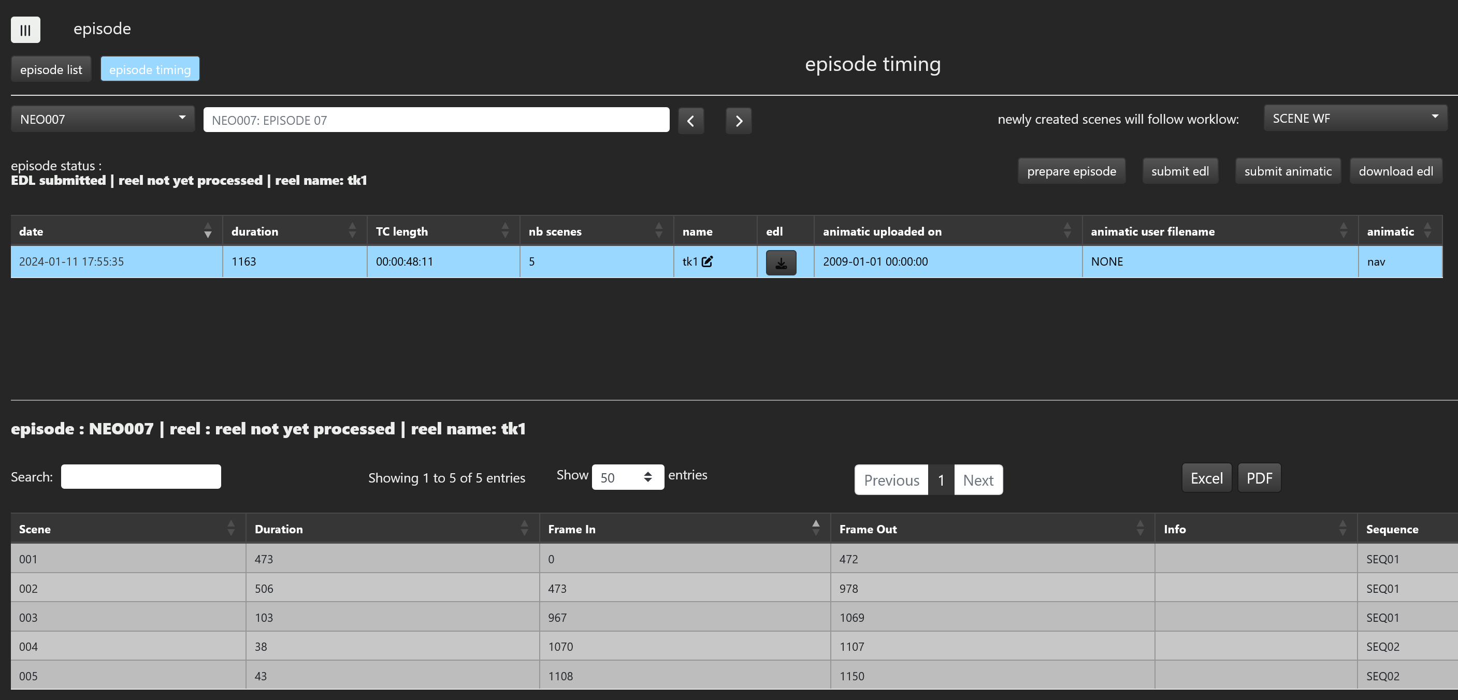Sort scenes by Frame In column
This screenshot has height=700, width=1458.
click(x=815, y=529)
